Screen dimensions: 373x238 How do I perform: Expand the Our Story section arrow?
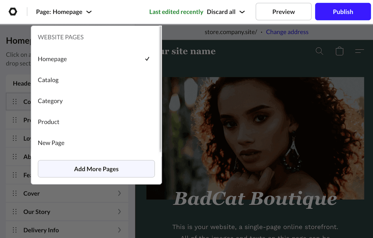pyautogui.click(x=119, y=212)
